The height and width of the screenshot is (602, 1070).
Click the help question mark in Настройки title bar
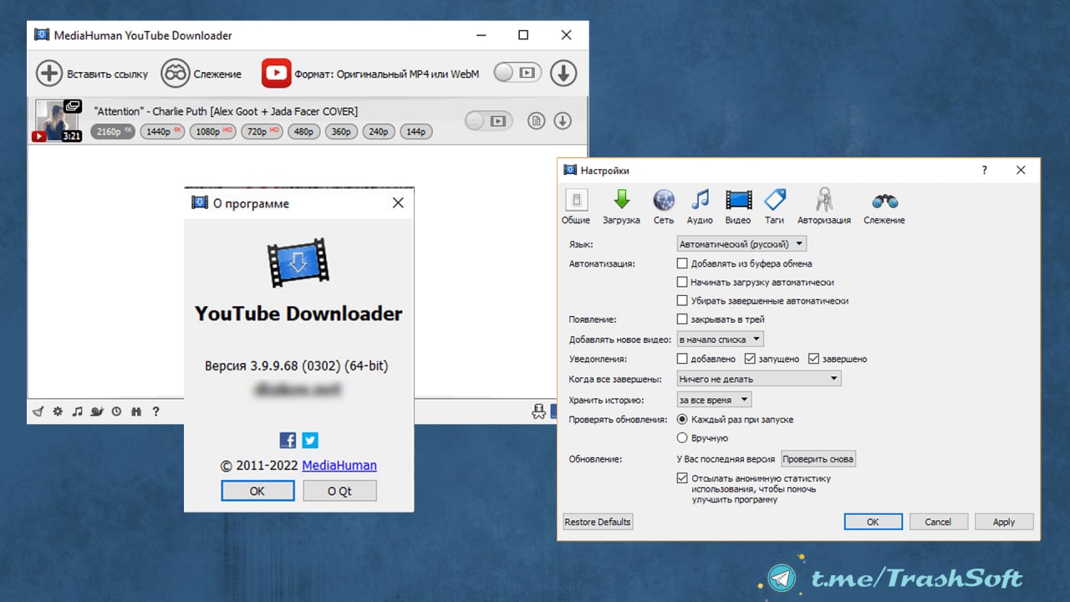tap(984, 170)
